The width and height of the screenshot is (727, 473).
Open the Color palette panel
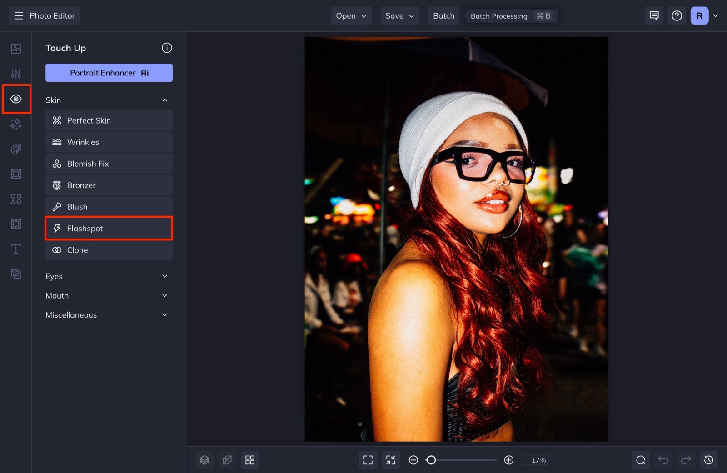[x=16, y=149]
